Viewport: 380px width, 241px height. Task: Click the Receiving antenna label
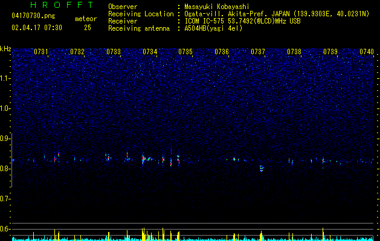(x=139, y=28)
